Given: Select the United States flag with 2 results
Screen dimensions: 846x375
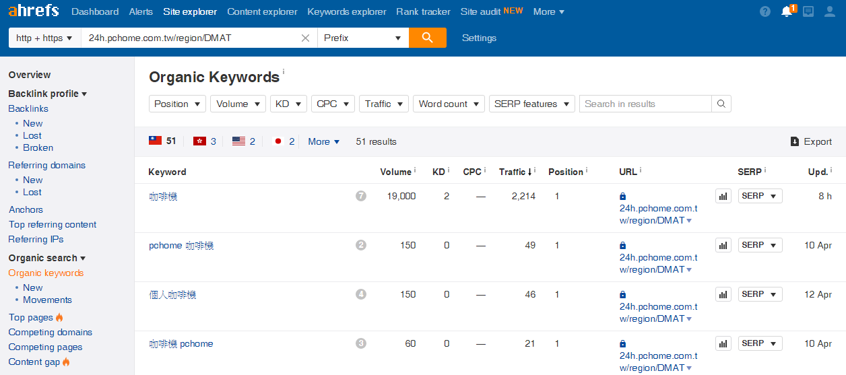Looking at the screenshot, I should [244, 141].
